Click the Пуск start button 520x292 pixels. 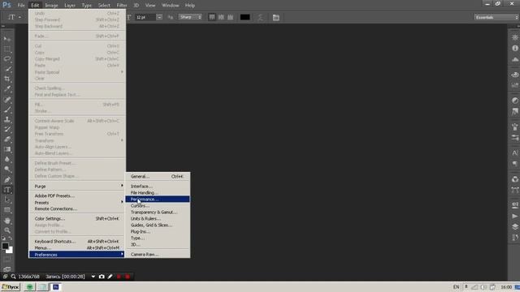point(11,287)
